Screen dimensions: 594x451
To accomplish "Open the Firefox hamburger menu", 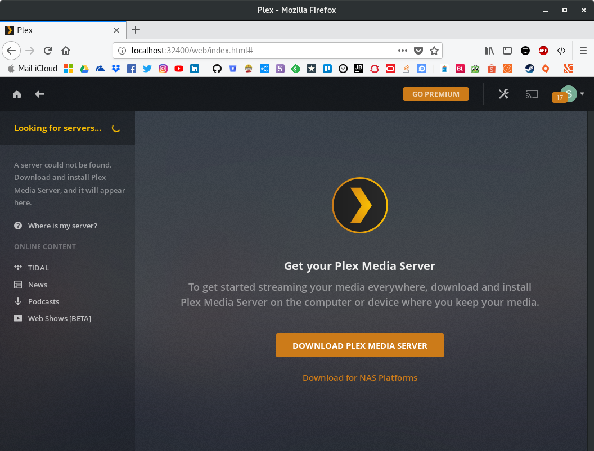I will (583, 51).
